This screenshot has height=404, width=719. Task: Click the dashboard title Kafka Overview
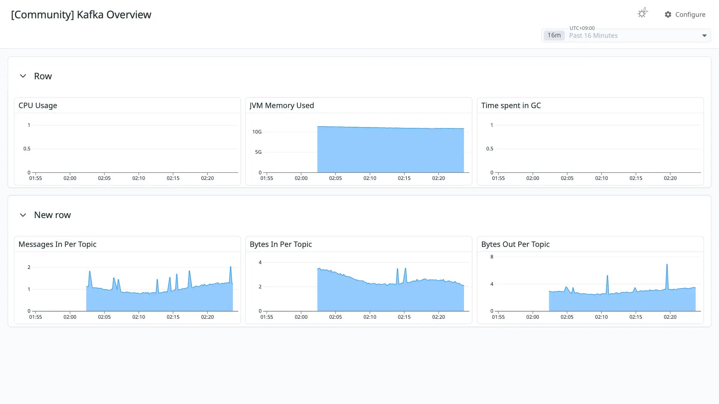81,15
